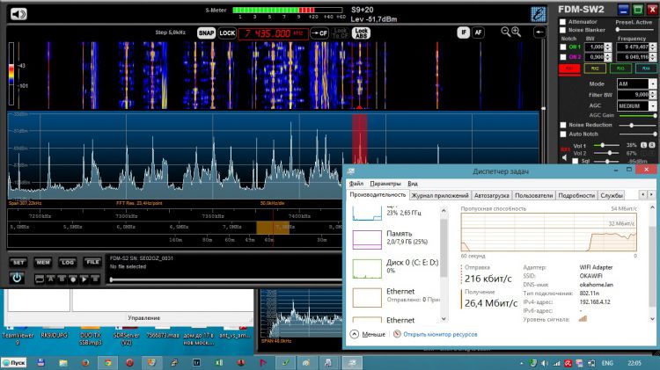Viewport: 660px width, 370px height.
Task: Select the RX2 receiver button
Action: click(595, 69)
